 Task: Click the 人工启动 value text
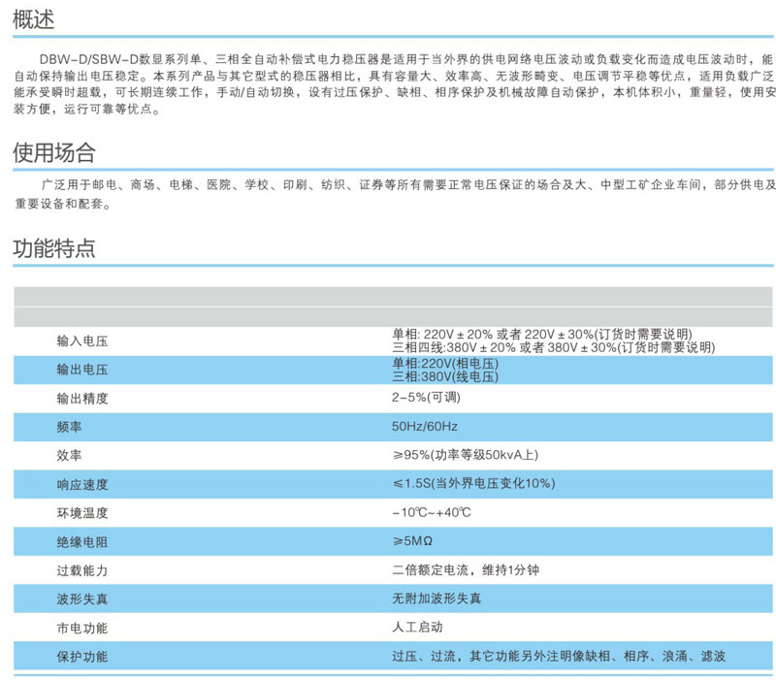[x=417, y=628]
